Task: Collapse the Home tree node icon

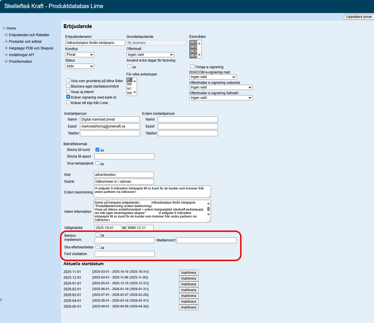Action: point(4,28)
